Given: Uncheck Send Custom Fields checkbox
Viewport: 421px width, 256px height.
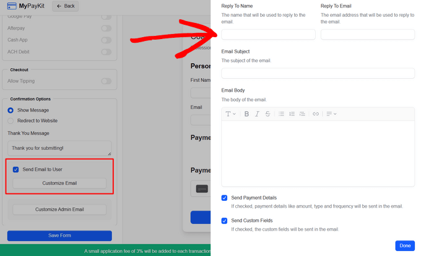Looking at the screenshot, I should 225,221.
